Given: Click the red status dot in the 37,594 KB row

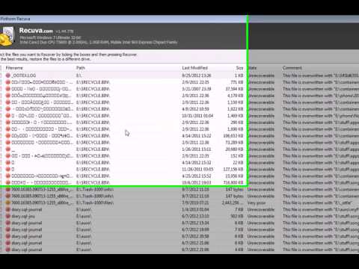Looking at the screenshot, I should click(8, 89).
